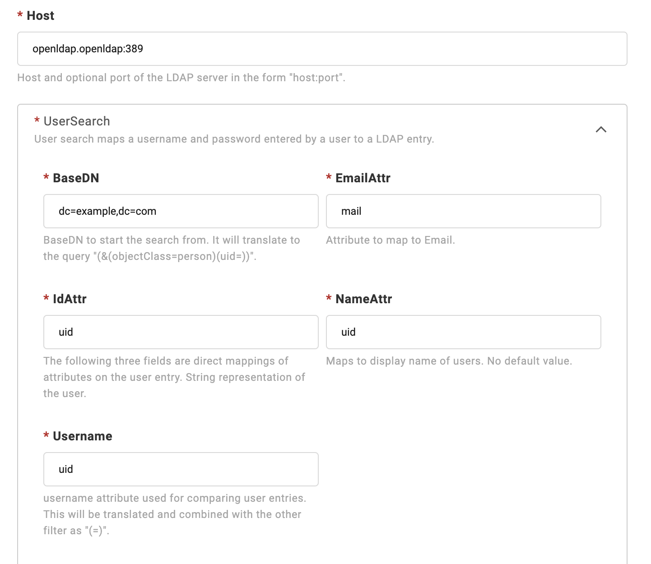Viewport: 651px width, 564px height.
Task: Click into the NameAttr input box
Action: pyautogui.click(x=463, y=332)
